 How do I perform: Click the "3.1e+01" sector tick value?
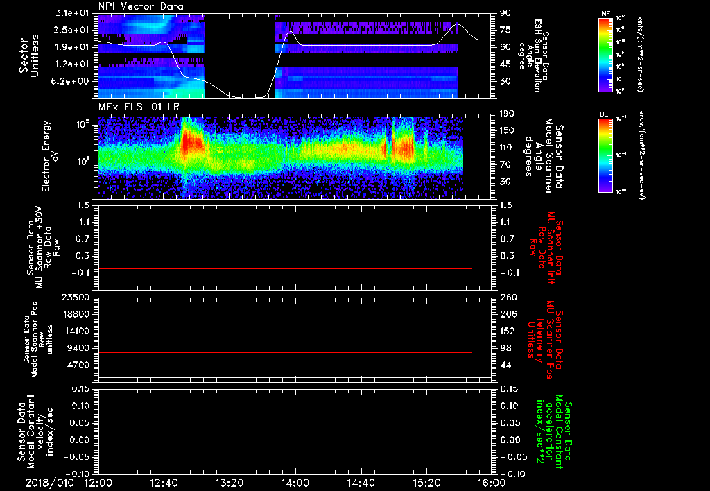[71, 13]
